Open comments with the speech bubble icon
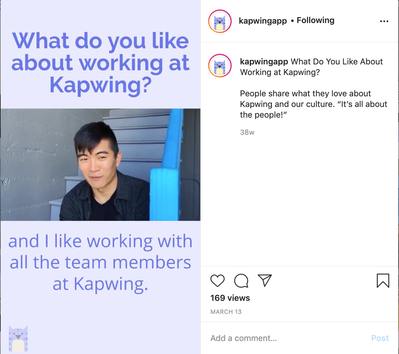399x354 pixels. 241,280
